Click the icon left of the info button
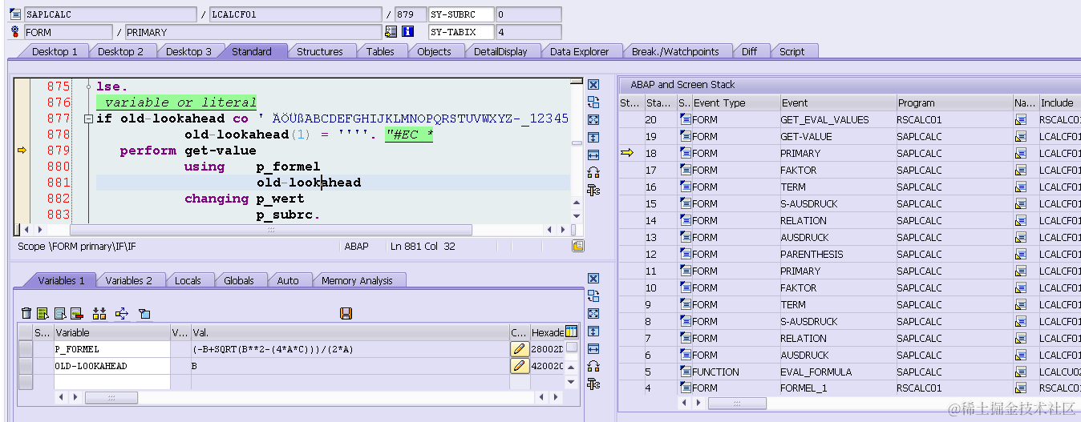Image resolution: width=1081 pixels, height=422 pixels. (x=391, y=32)
